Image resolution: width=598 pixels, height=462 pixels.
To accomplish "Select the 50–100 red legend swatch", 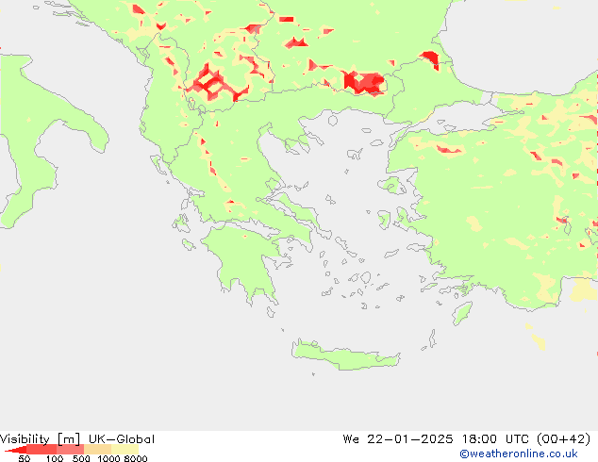I will click(42, 449).
